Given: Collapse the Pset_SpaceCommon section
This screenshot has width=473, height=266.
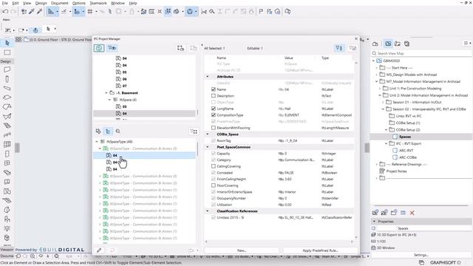Looking at the screenshot, I should [208, 147].
